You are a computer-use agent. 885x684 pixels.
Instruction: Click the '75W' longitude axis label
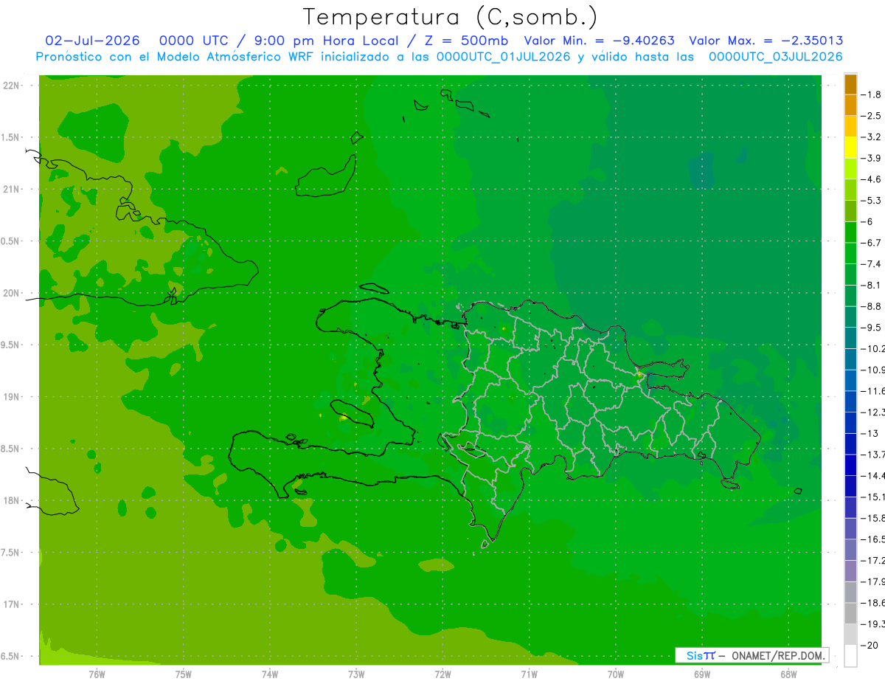(x=184, y=674)
